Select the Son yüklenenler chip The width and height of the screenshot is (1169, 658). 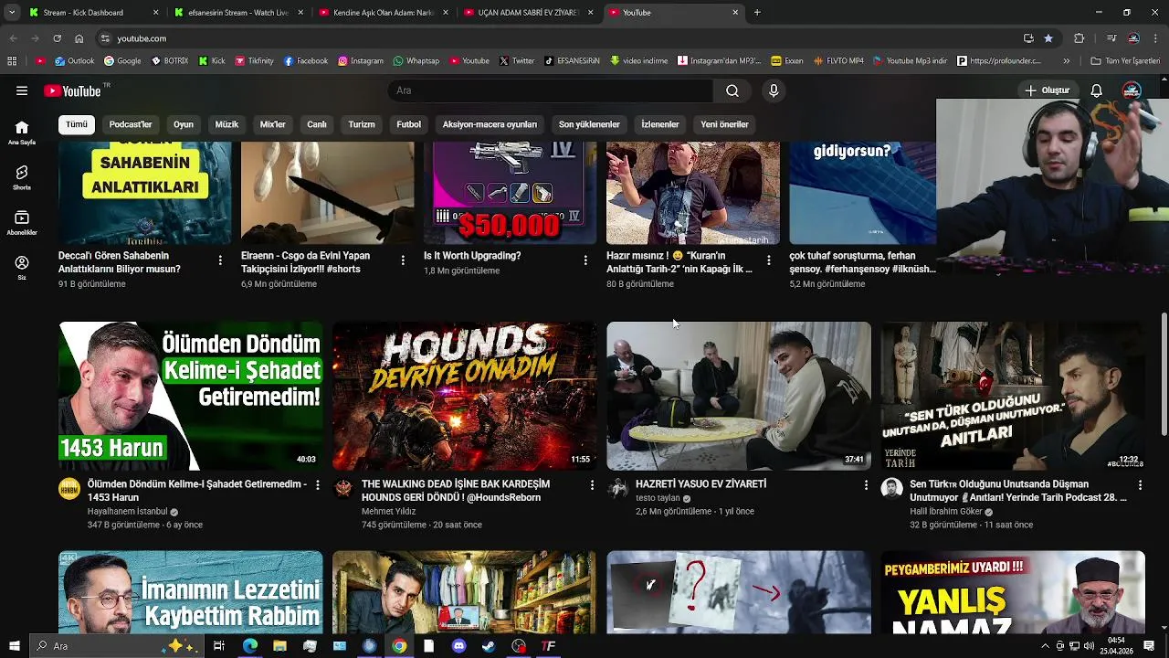tap(589, 124)
